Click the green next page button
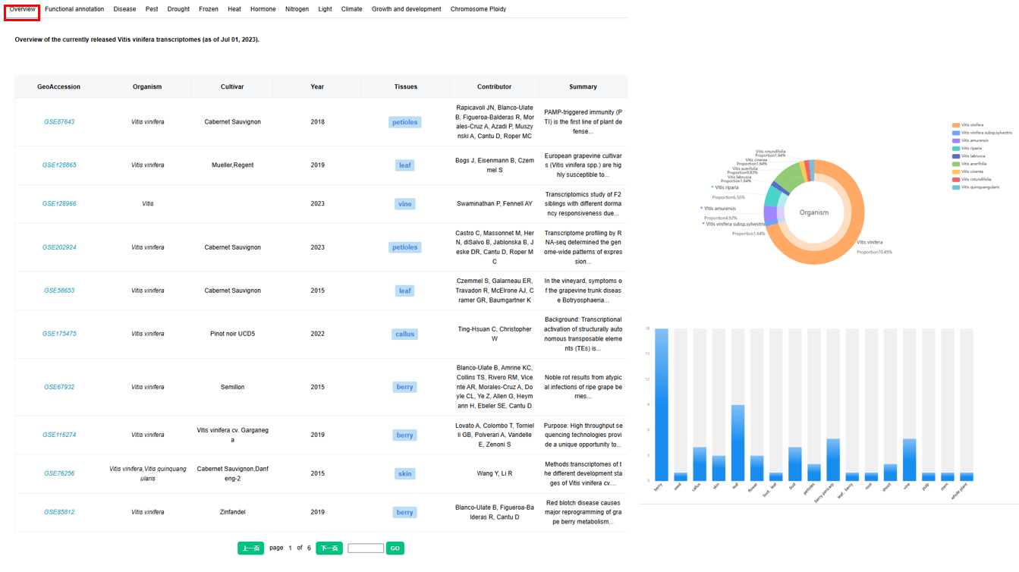This screenshot has width=1019, height=572. [329, 548]
